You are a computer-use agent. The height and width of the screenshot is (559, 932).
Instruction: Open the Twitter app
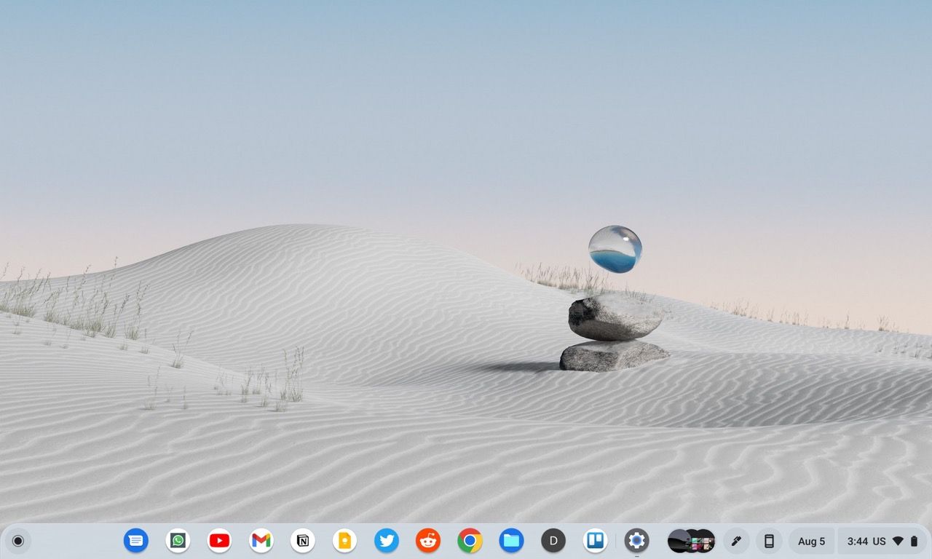point(387,541)
